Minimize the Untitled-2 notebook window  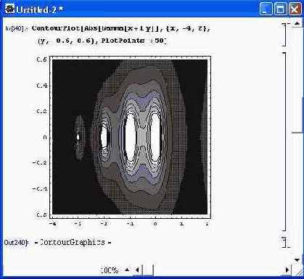pos(266,9)
